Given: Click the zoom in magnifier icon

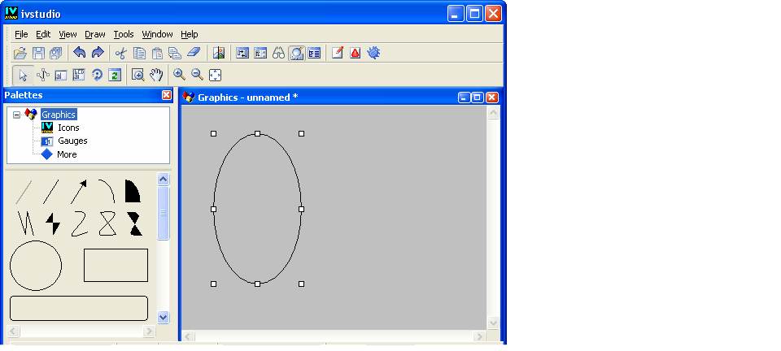Looking at the screenshot, I should pyautogui.click(x=179, y=75).
